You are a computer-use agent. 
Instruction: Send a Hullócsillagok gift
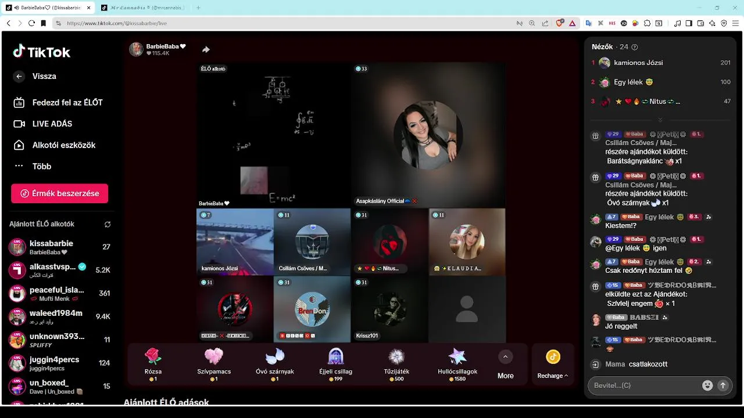[x=457, y=364]
